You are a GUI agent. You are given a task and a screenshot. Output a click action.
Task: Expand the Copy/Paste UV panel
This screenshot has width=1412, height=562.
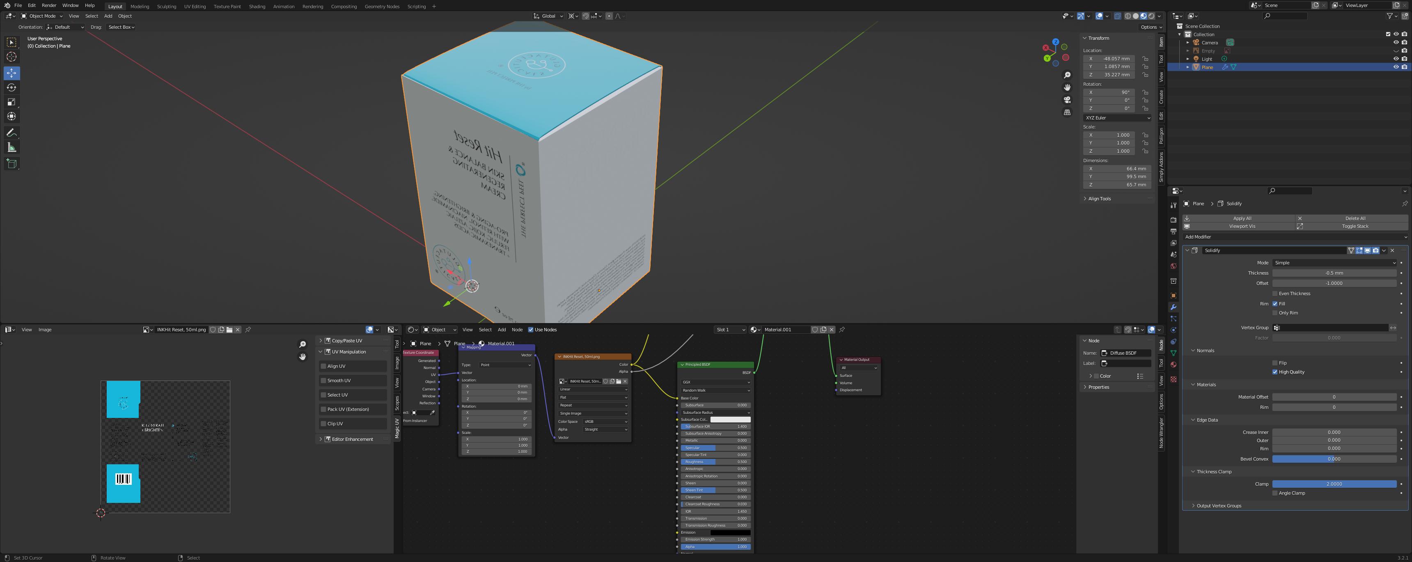346,340
